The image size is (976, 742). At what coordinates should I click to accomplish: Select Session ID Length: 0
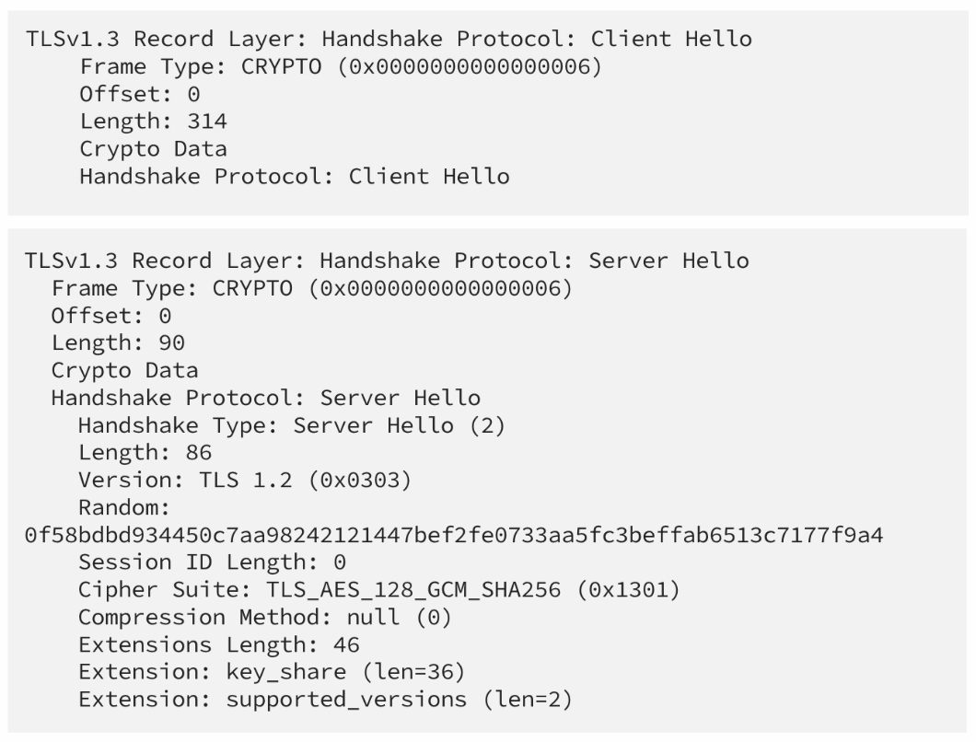coord(212,562)
